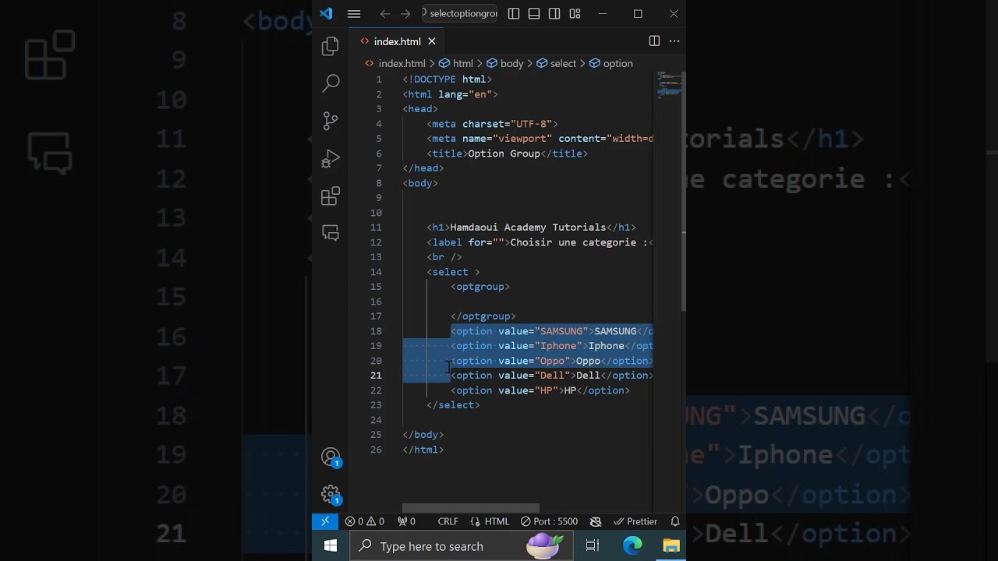
Task: Click the icon left of Prettier in status bar
Action: pyautogui.click(x=596, y=521)
